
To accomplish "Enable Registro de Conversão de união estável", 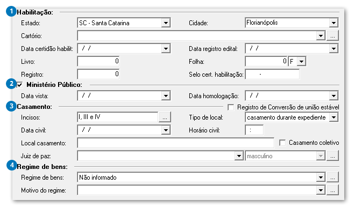I will (231, 107).
